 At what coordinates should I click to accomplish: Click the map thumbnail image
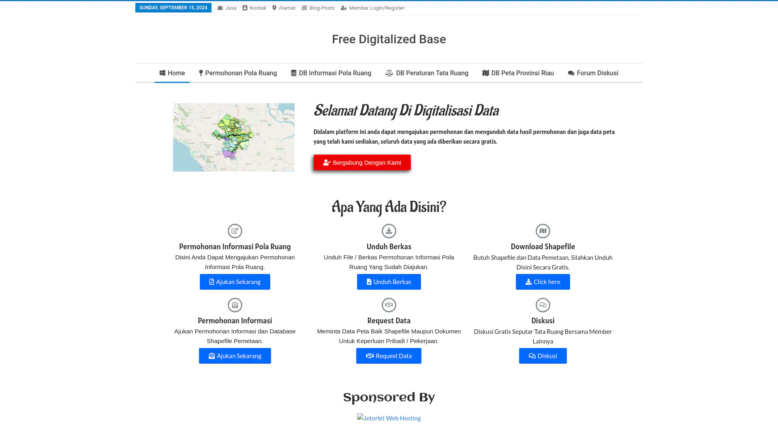click(234, 137)
